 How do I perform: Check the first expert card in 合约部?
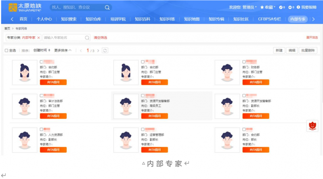pyautogui.click(x=41, y=62)
